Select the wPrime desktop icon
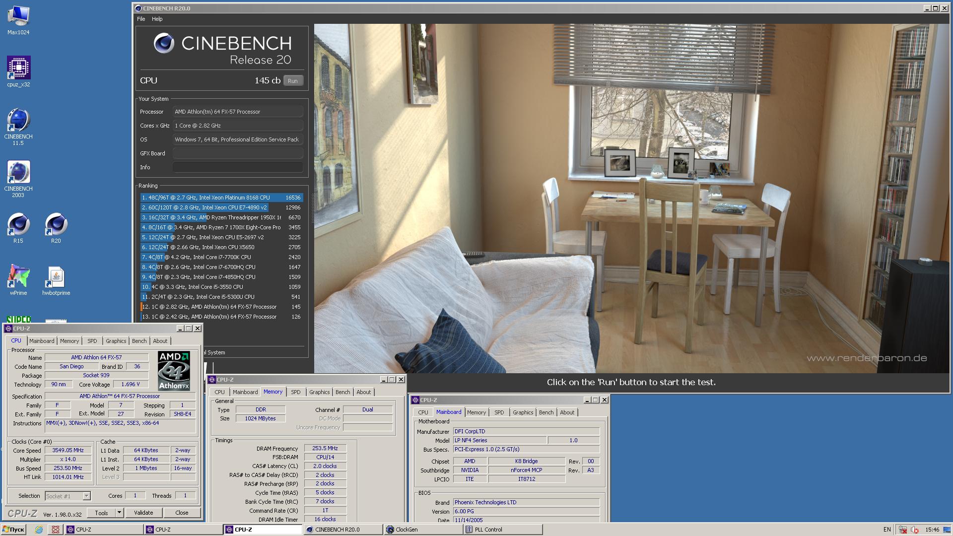 point(18,280)
